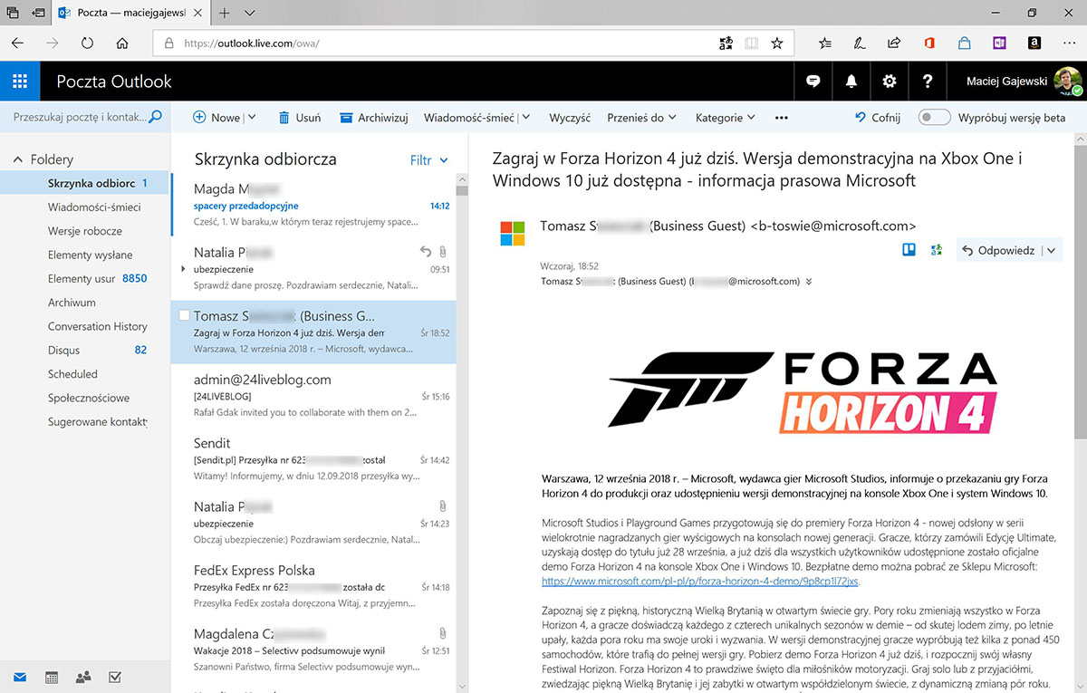Click Edge add notes pen icon
1087x693 pixels.
point(859,43)
